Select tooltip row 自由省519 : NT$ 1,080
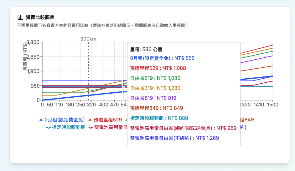Viewport: 295px width, 171px height. tap(155, 78)
